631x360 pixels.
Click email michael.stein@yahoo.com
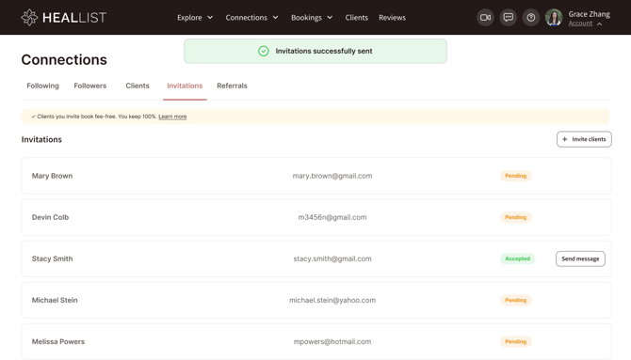(332, 300)
